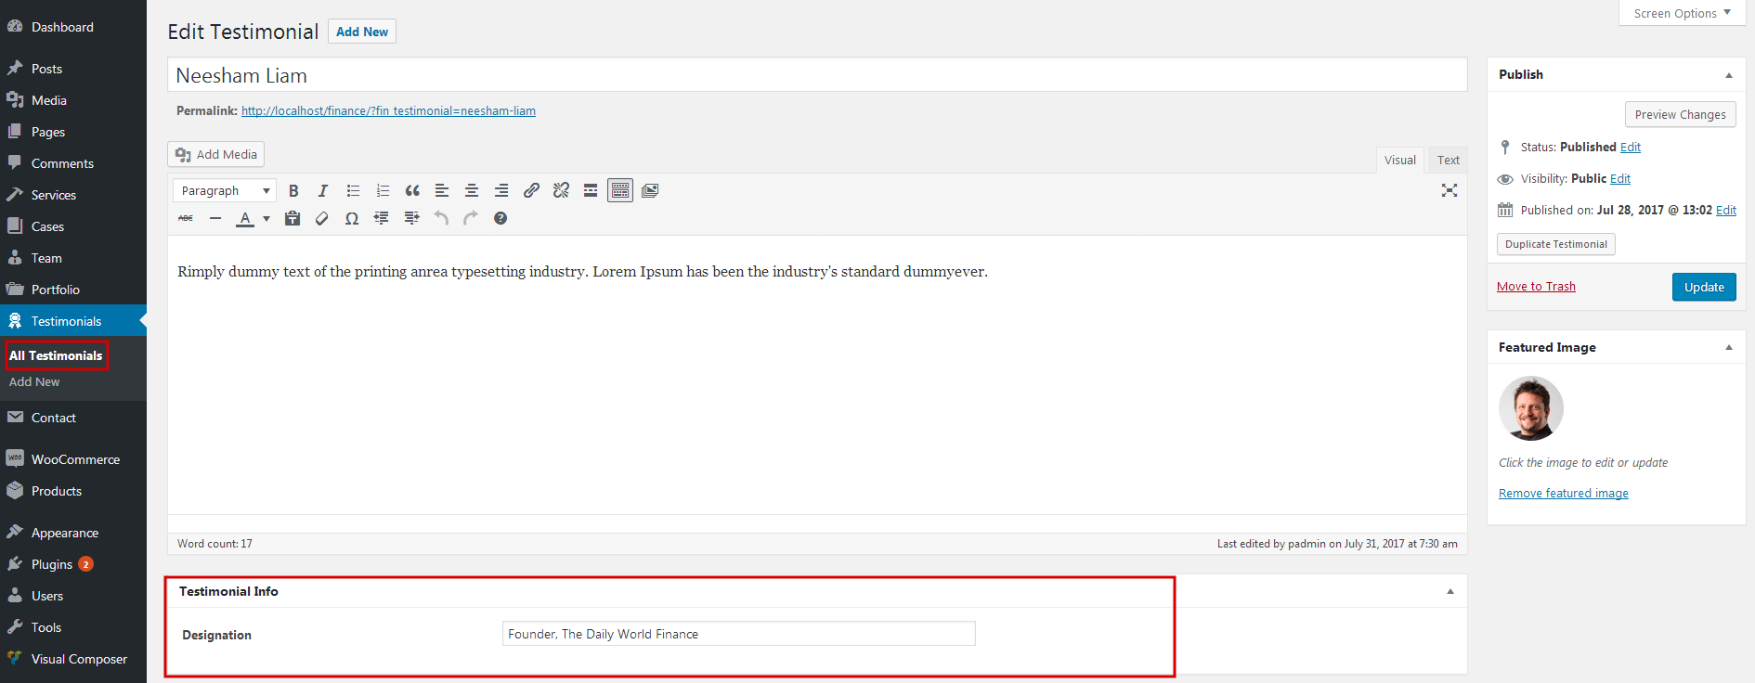Screen dimensions: 1755x683
Task: Undo the last edit
Action: [441, 218]
